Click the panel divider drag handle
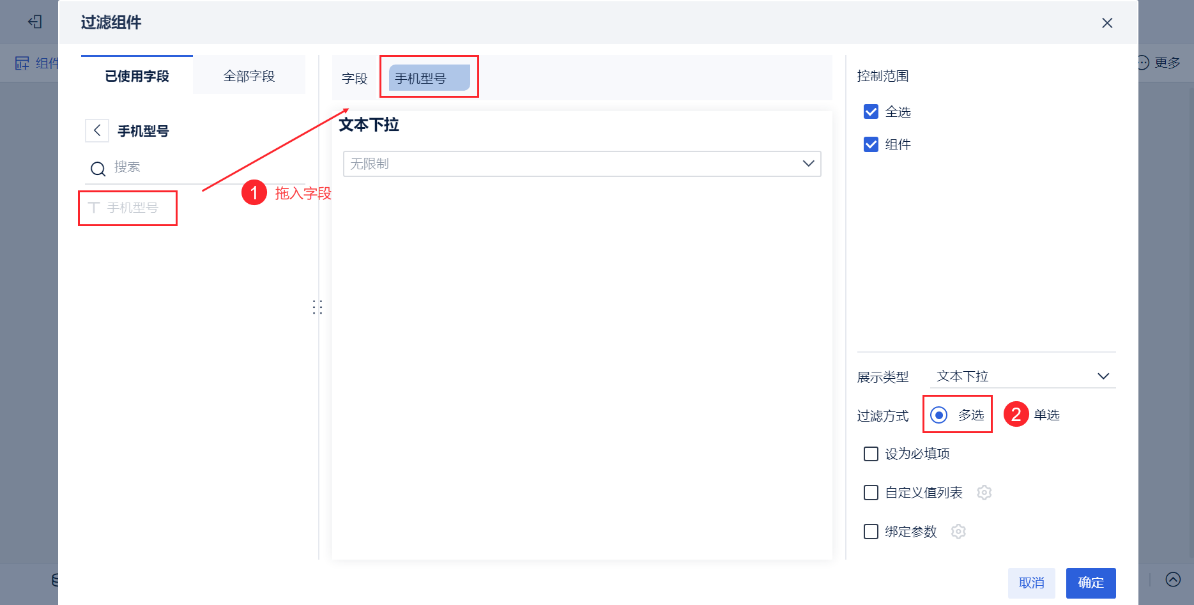This screenshot has width=1194, height=605. point(318,307)
